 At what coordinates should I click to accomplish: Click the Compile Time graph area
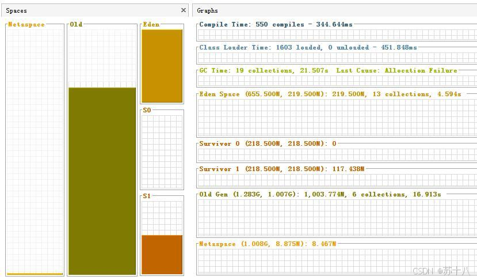337,35
